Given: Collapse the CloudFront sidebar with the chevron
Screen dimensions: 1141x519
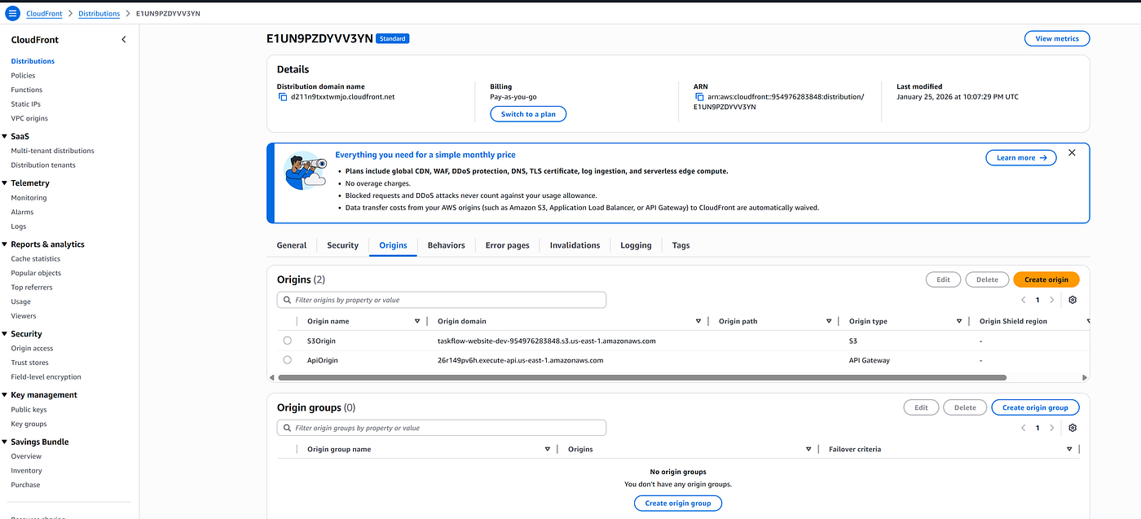Looking at the screenshot, I should pyautogui.click(x=124, y=39).
